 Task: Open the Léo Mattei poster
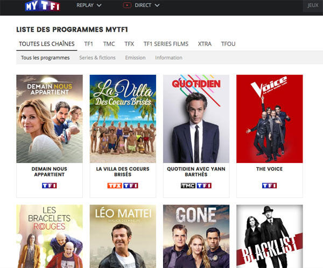(x=123, y=236)
